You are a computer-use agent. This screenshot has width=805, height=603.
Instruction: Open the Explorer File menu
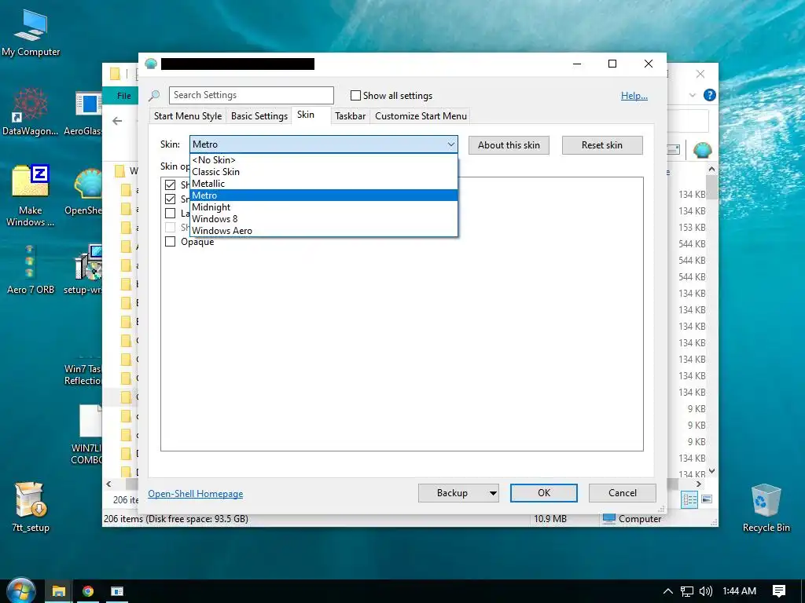coord(123,96)
